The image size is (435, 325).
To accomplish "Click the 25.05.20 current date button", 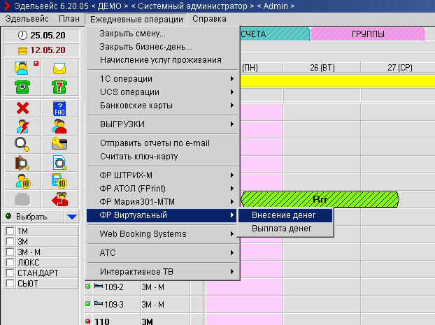I will pos(41,35).
